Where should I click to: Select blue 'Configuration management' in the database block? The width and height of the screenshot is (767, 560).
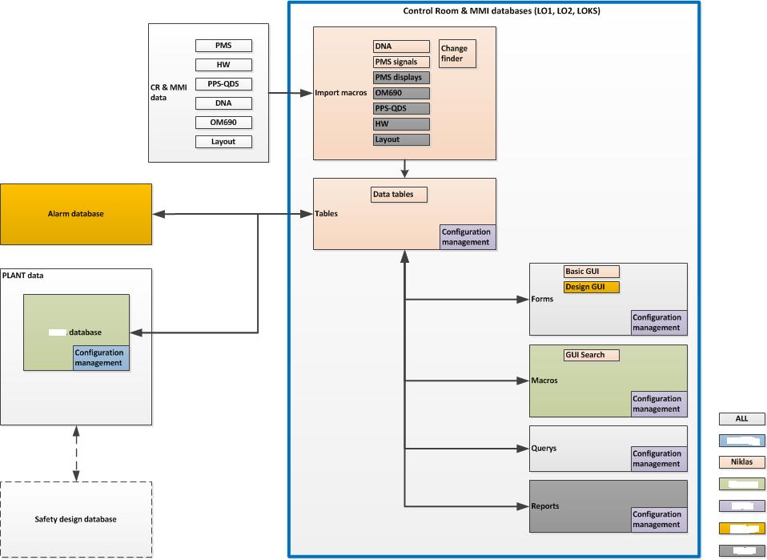coord(101,358)
